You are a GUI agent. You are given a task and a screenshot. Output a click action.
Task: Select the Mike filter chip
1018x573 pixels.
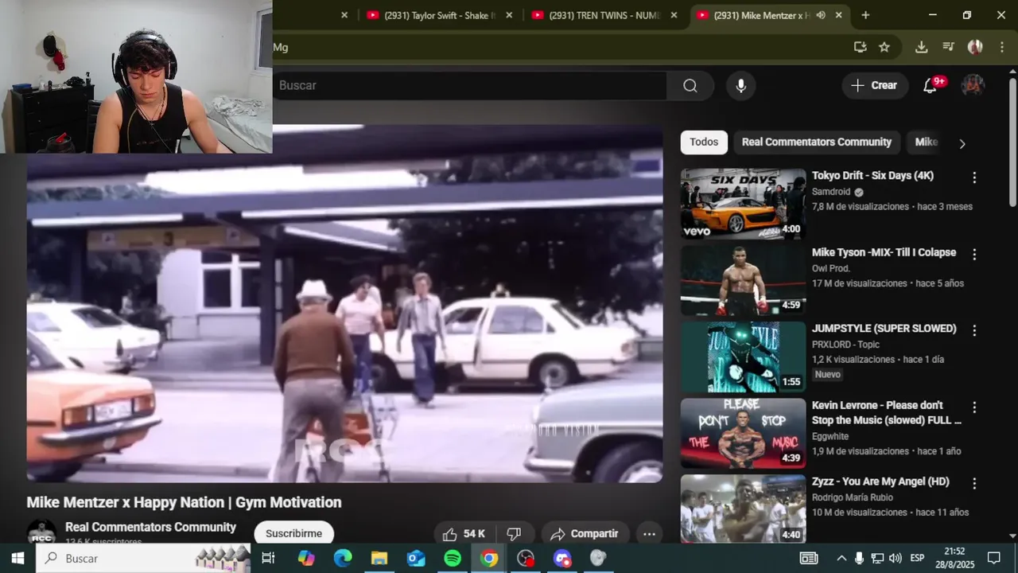[926, 142]
